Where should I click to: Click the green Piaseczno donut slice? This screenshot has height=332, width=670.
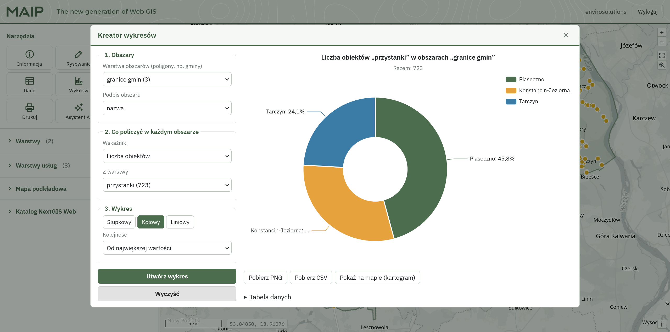427,162
